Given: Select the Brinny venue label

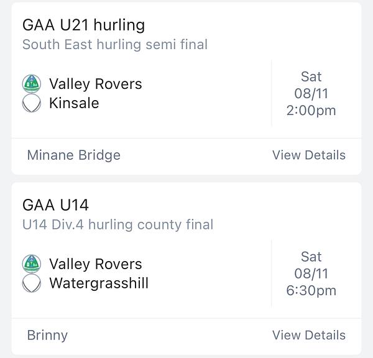Looking at the screenshot, I should pyautogui.click(x=47, y=336).
